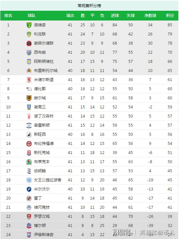This screenshot has width=179, height=239.
Task: Click team name 女王公园巡游者
Action: [48, 180]
